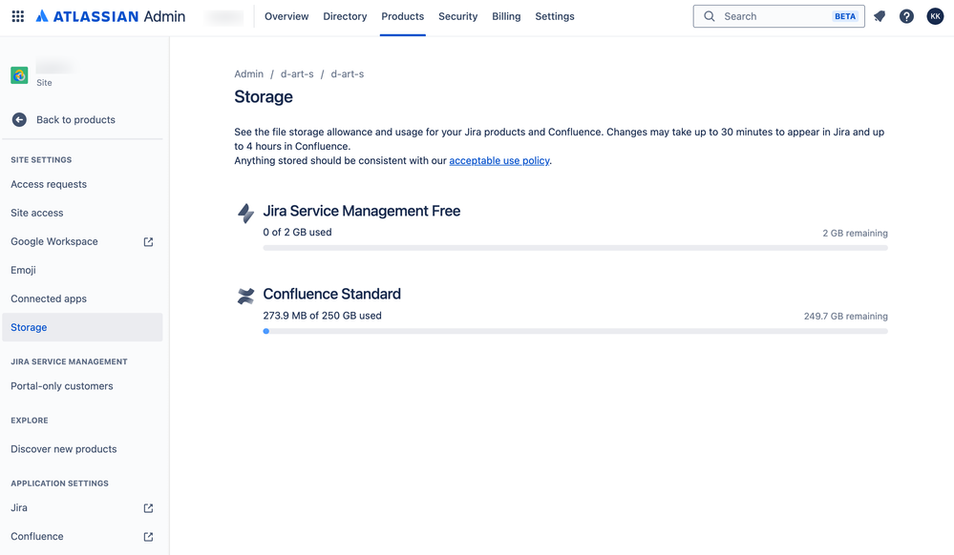Open Discover new products
Viewport: 954px width, 555px height.
[x=64, y=449]
